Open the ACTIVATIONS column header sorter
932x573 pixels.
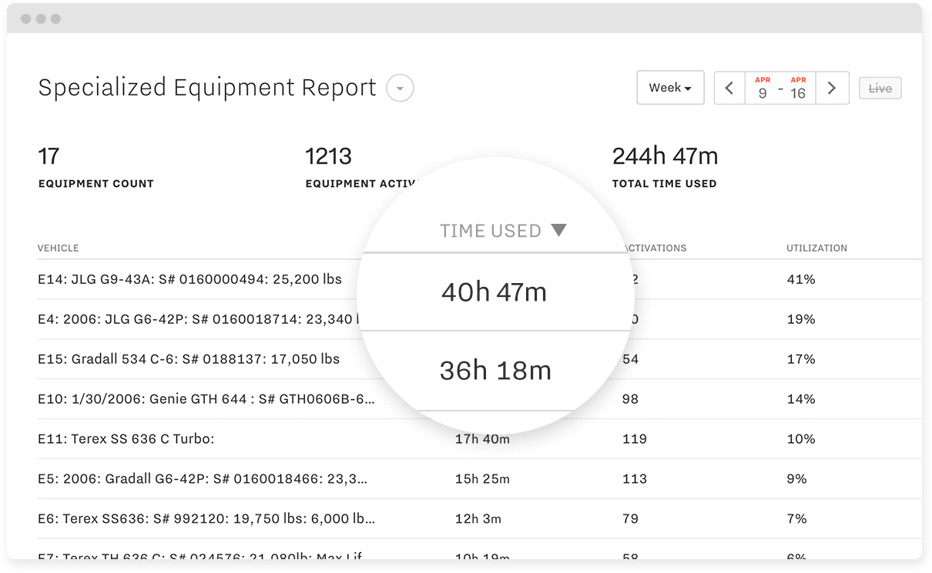tap(655, 248)
